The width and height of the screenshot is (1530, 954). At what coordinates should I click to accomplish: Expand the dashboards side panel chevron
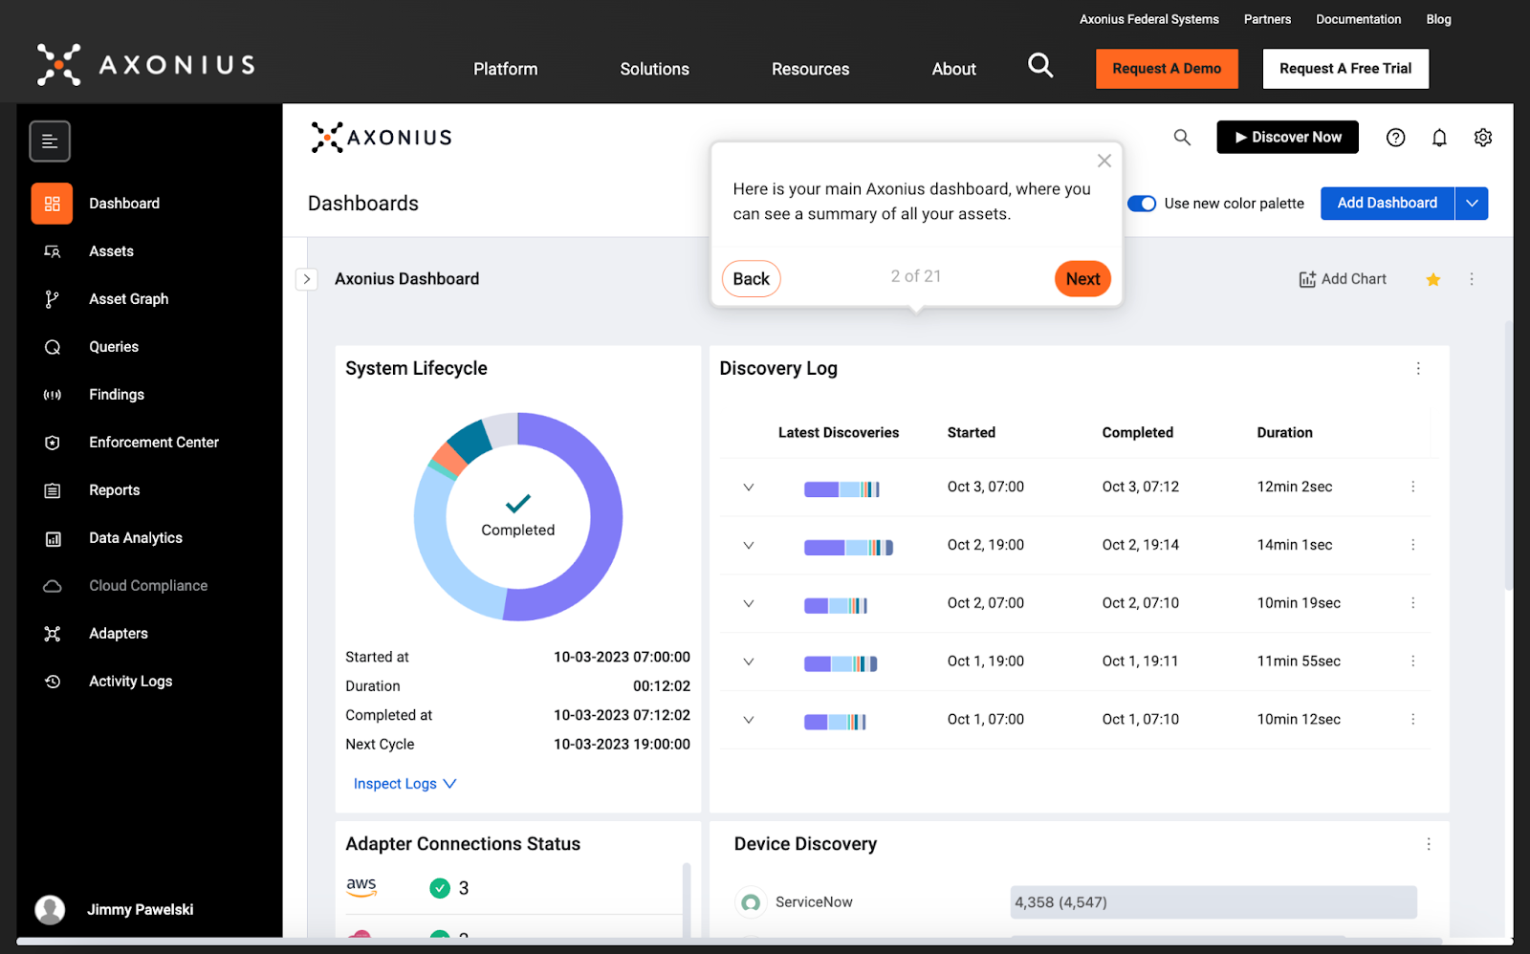click(307, 279)
